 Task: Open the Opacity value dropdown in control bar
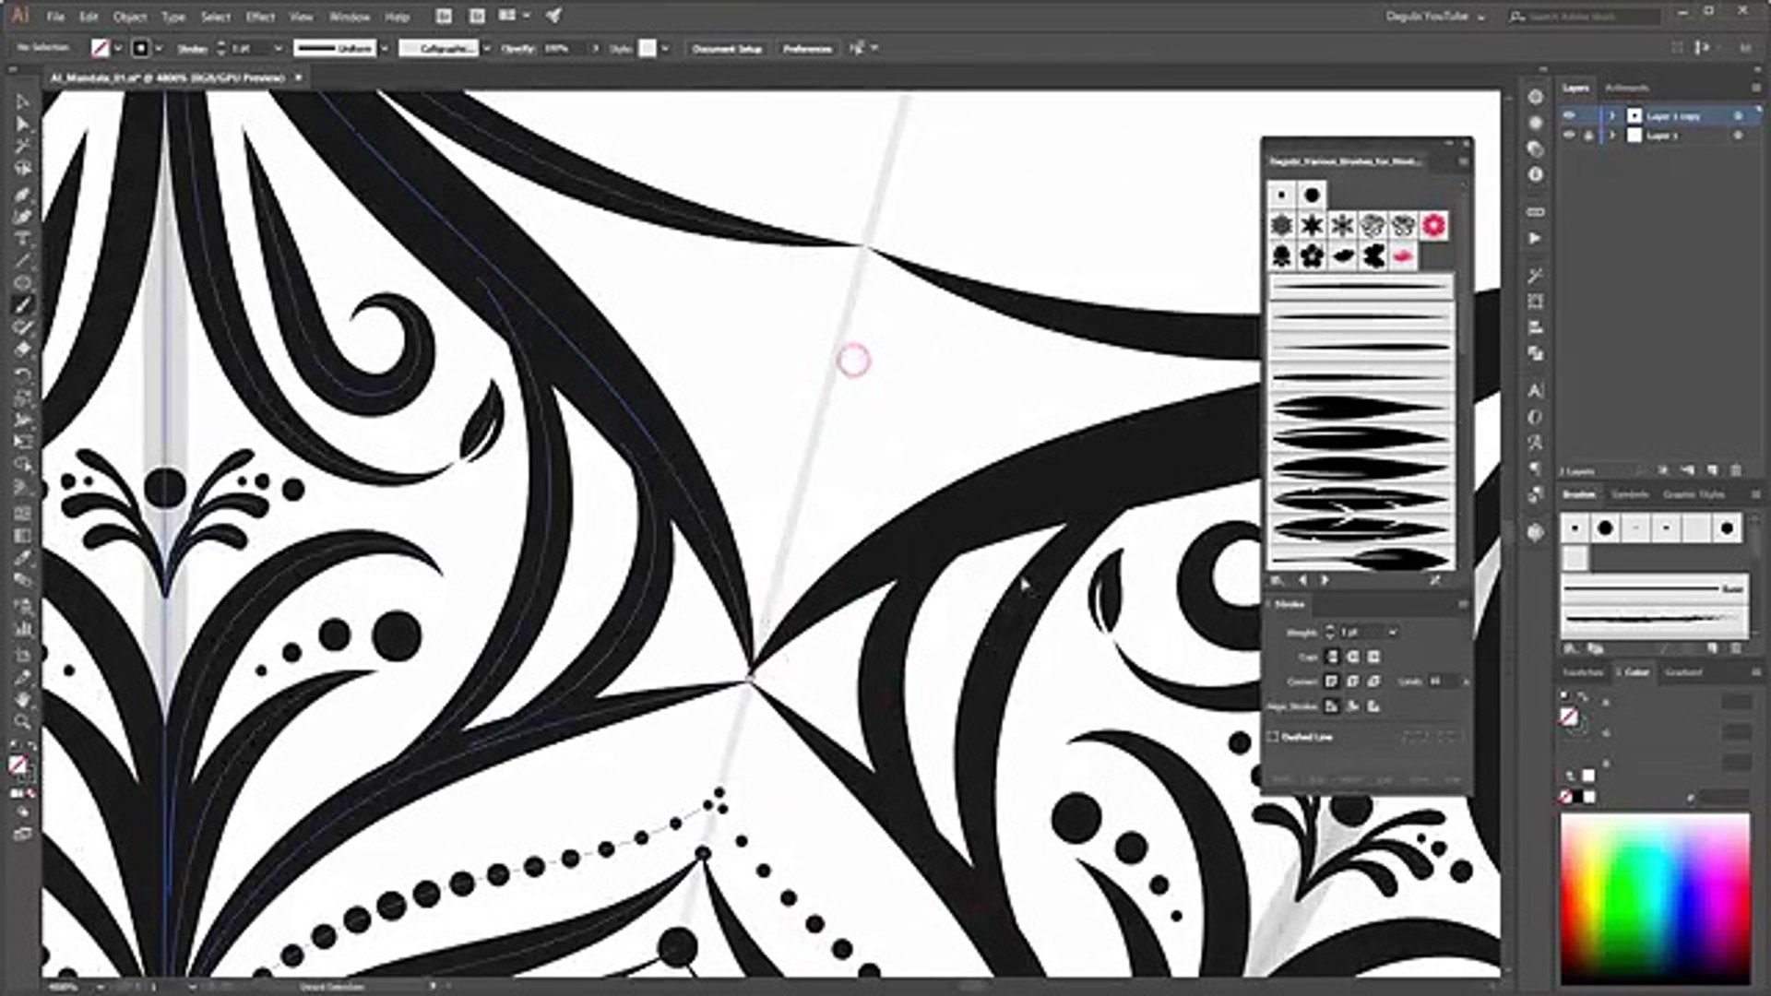[x=596, y=48]
